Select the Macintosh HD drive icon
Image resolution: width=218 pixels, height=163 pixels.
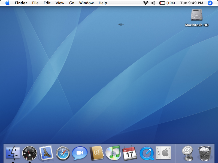(196, 15)
